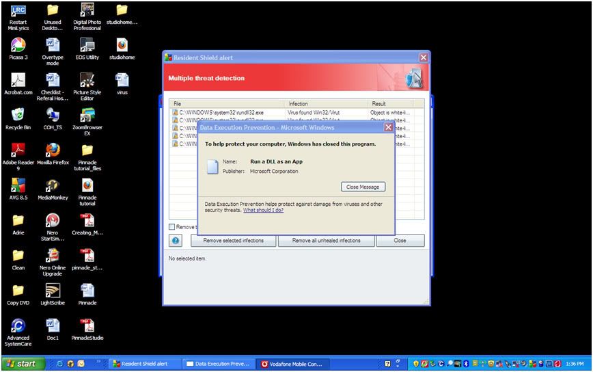Screen dimensions: 593x372
Task: Launch Digital Photo Professional shortcut
Action: coord(87,17)
